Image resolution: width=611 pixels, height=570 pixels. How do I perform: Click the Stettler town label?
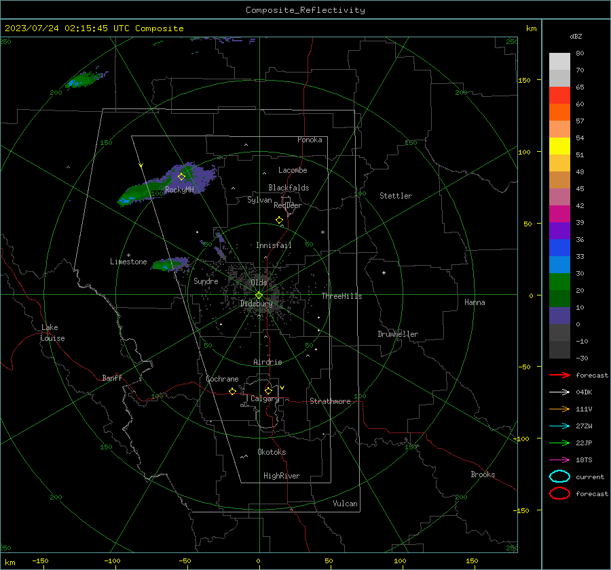pos(396,196)
